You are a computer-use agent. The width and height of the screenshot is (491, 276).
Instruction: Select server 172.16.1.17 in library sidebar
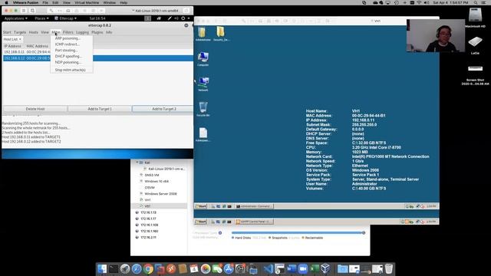pos(148,219)
